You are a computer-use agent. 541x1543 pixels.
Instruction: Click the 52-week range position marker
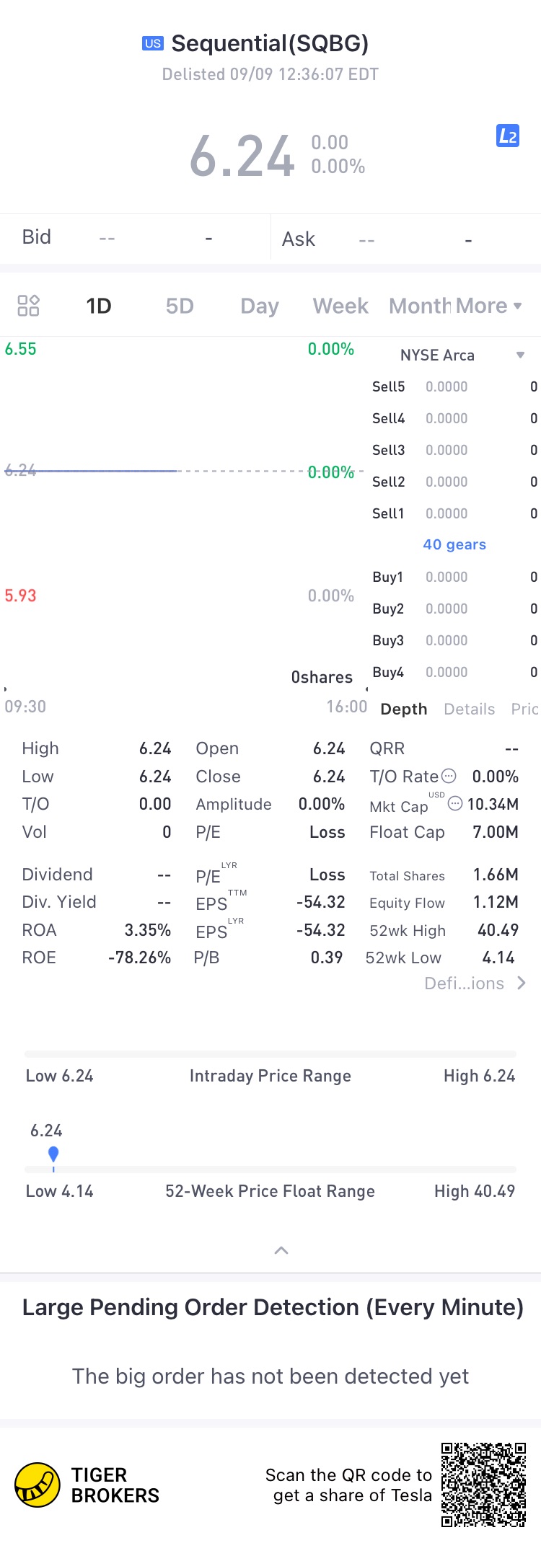tap(53, 1154)
